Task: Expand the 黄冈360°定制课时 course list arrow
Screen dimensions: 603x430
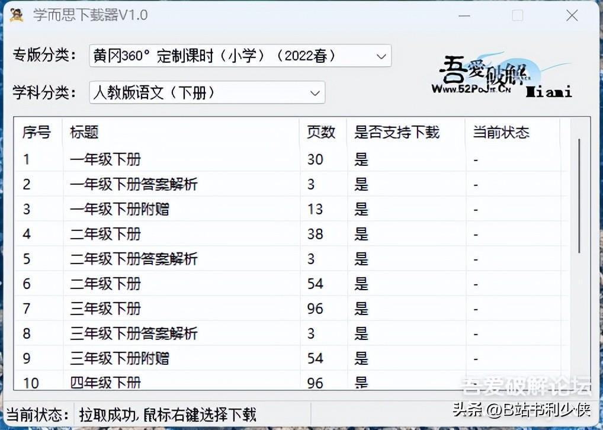Action: pyautogui.click(x=381, y=55)
